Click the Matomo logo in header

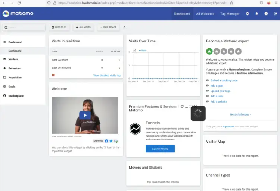point(18,13)
